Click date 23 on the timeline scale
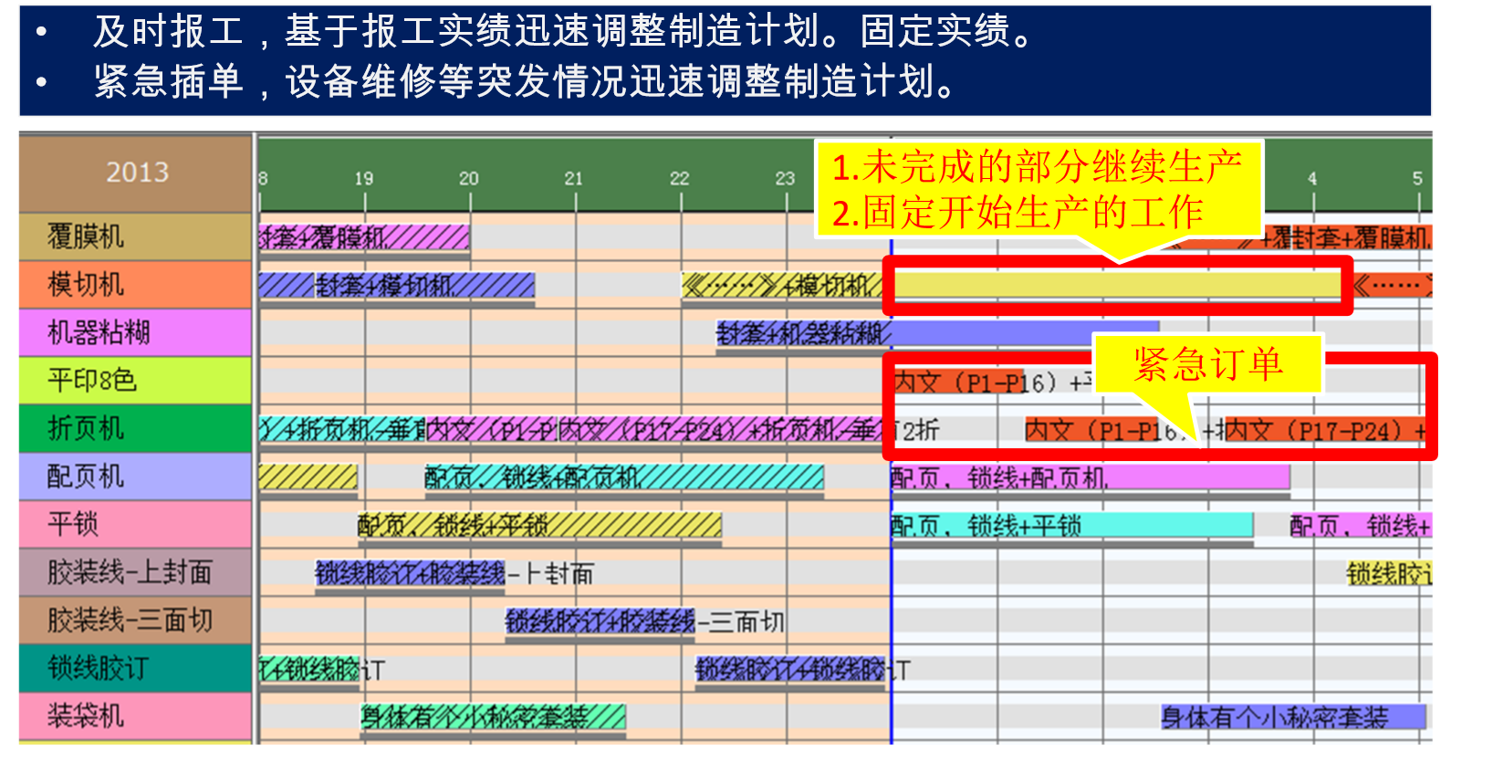This screenshot has width=1503, height=766. click(x=785, y=179)
